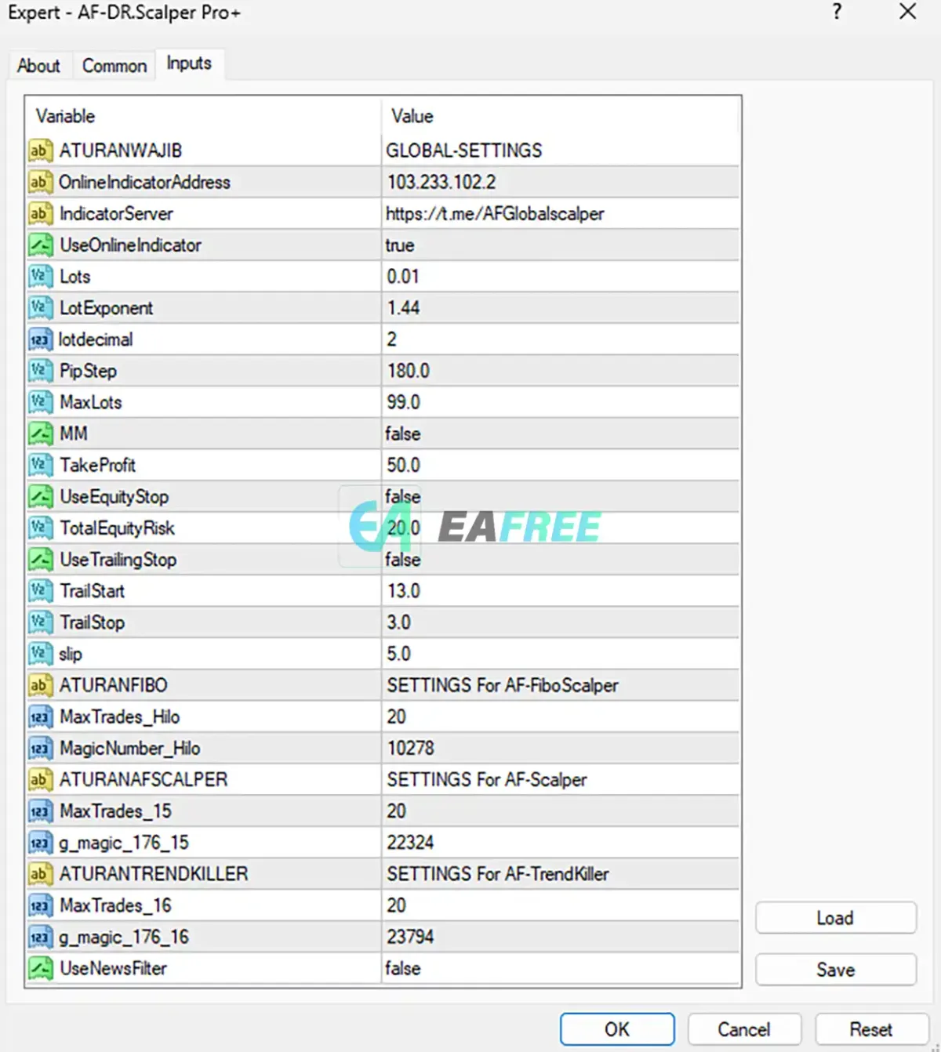
Task: Click the Reset button
Action: click(871, 1029)
